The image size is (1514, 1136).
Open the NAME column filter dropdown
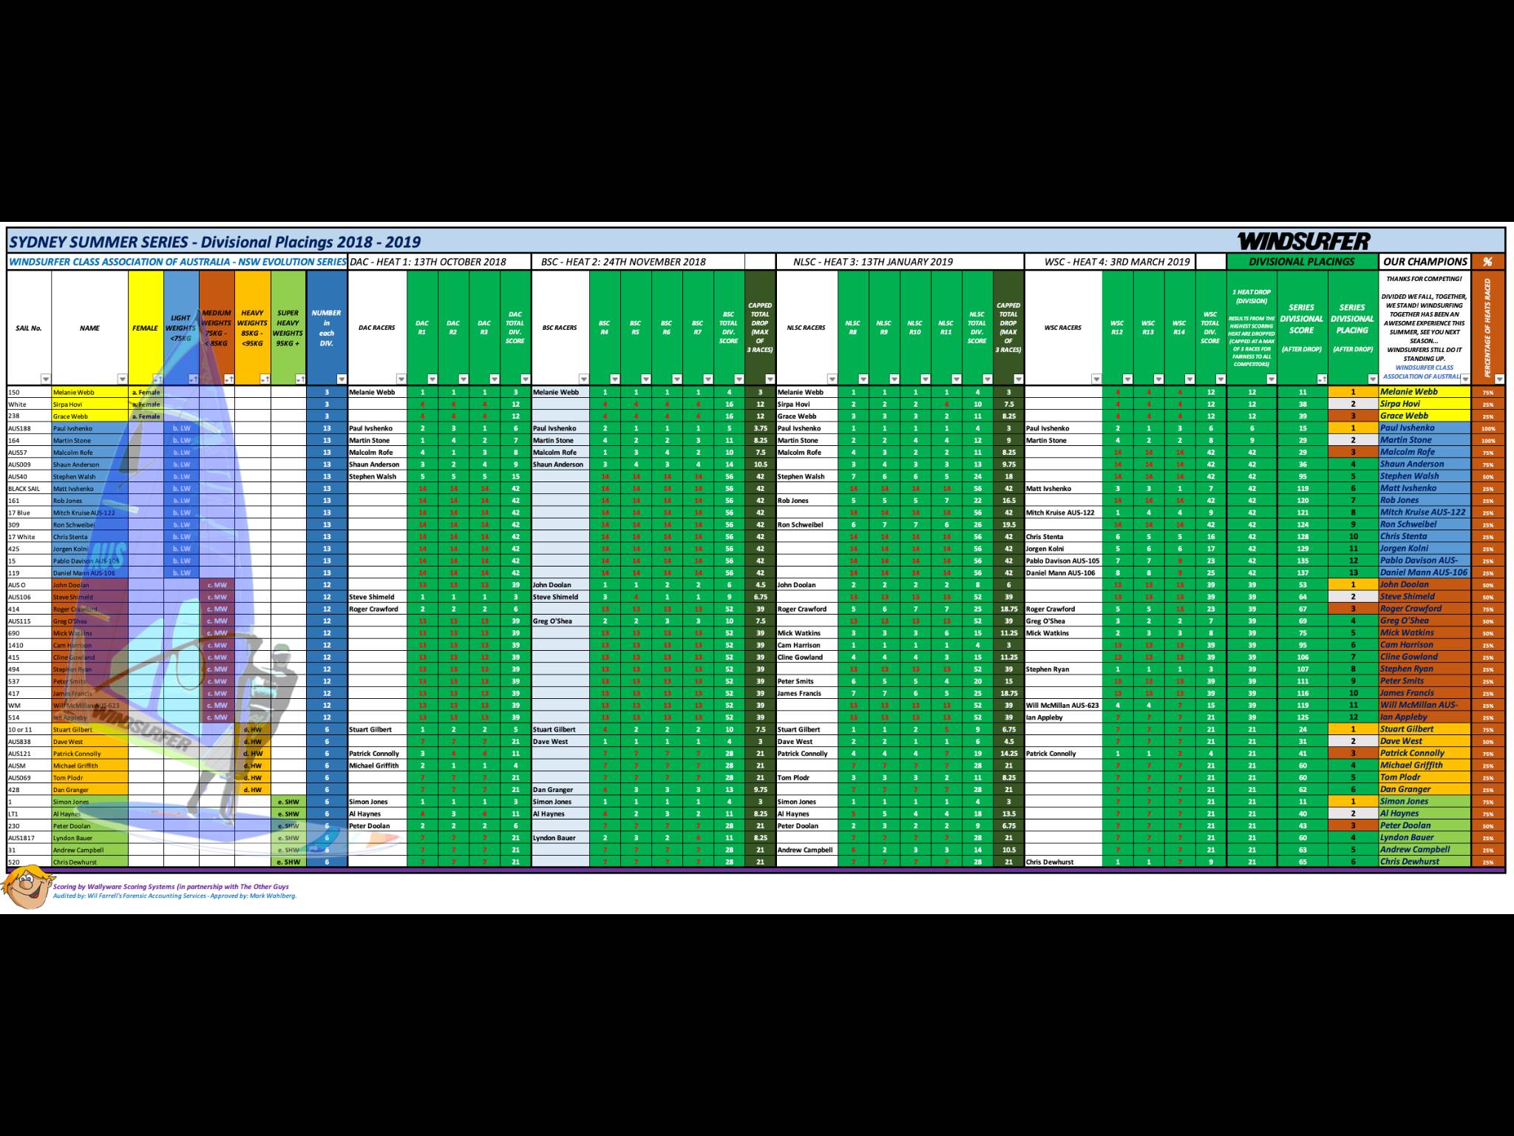(x=121, y=379)
